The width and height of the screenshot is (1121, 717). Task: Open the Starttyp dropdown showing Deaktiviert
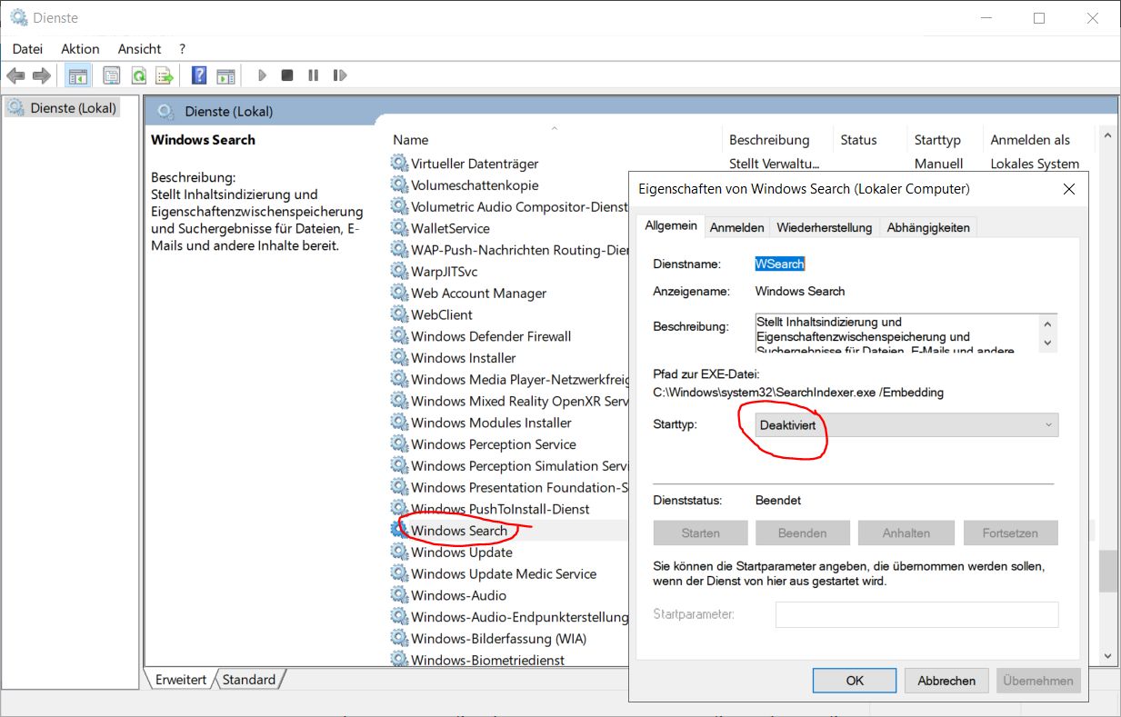[906, 424]
